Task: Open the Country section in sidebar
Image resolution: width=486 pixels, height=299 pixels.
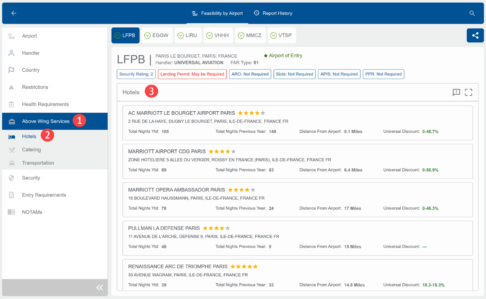Action: (55, 70)
